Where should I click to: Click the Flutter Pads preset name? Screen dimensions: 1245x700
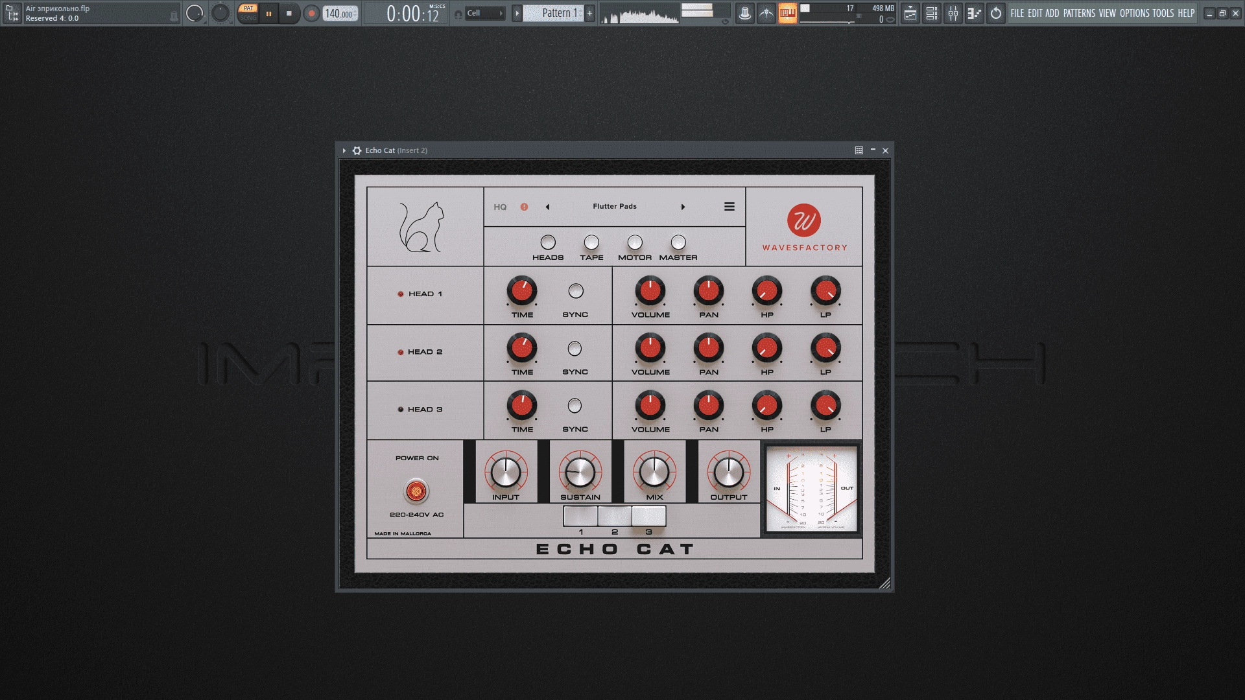coord(615,207)
